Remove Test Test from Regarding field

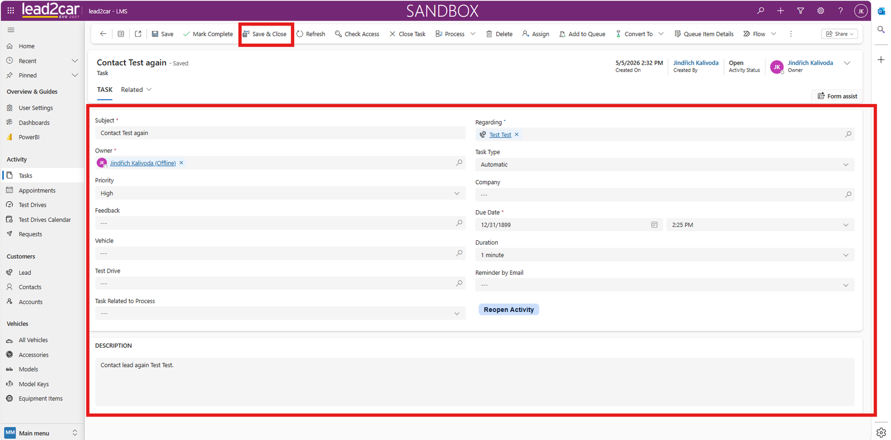click(x=517, y=135)
